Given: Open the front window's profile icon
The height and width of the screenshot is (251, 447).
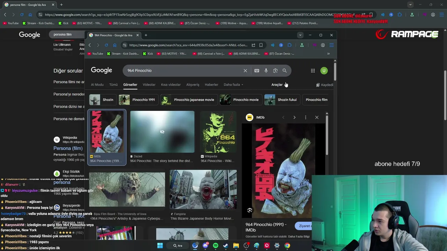Looking at the screenshot, I should point(323,45).
